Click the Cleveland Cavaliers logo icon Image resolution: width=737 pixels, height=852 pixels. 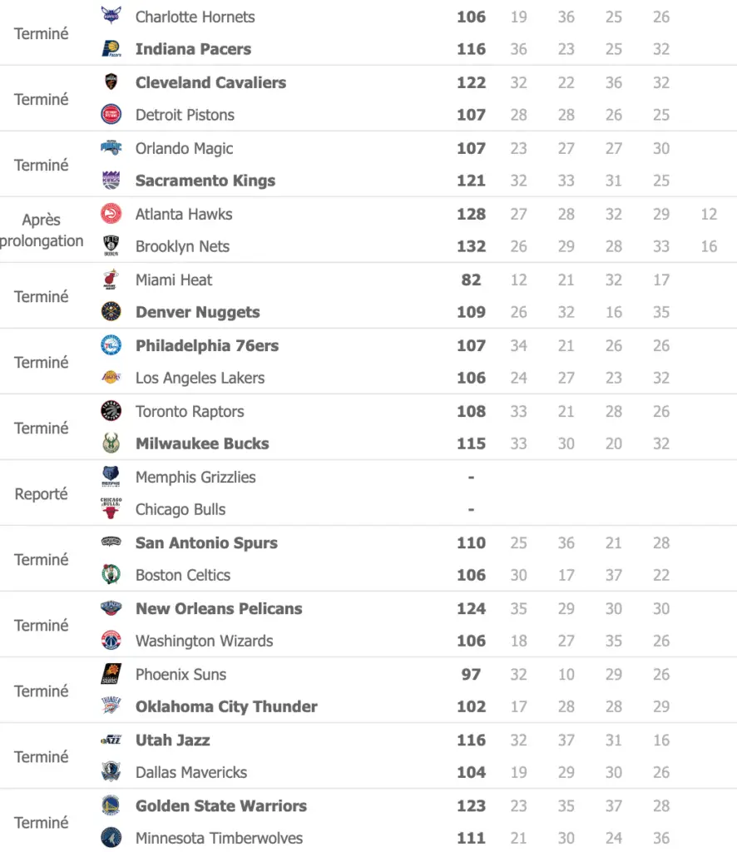(111, 82)
